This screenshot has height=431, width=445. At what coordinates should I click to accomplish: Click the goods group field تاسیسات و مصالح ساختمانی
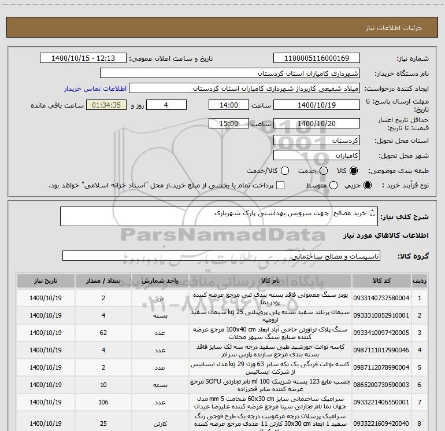221,256
